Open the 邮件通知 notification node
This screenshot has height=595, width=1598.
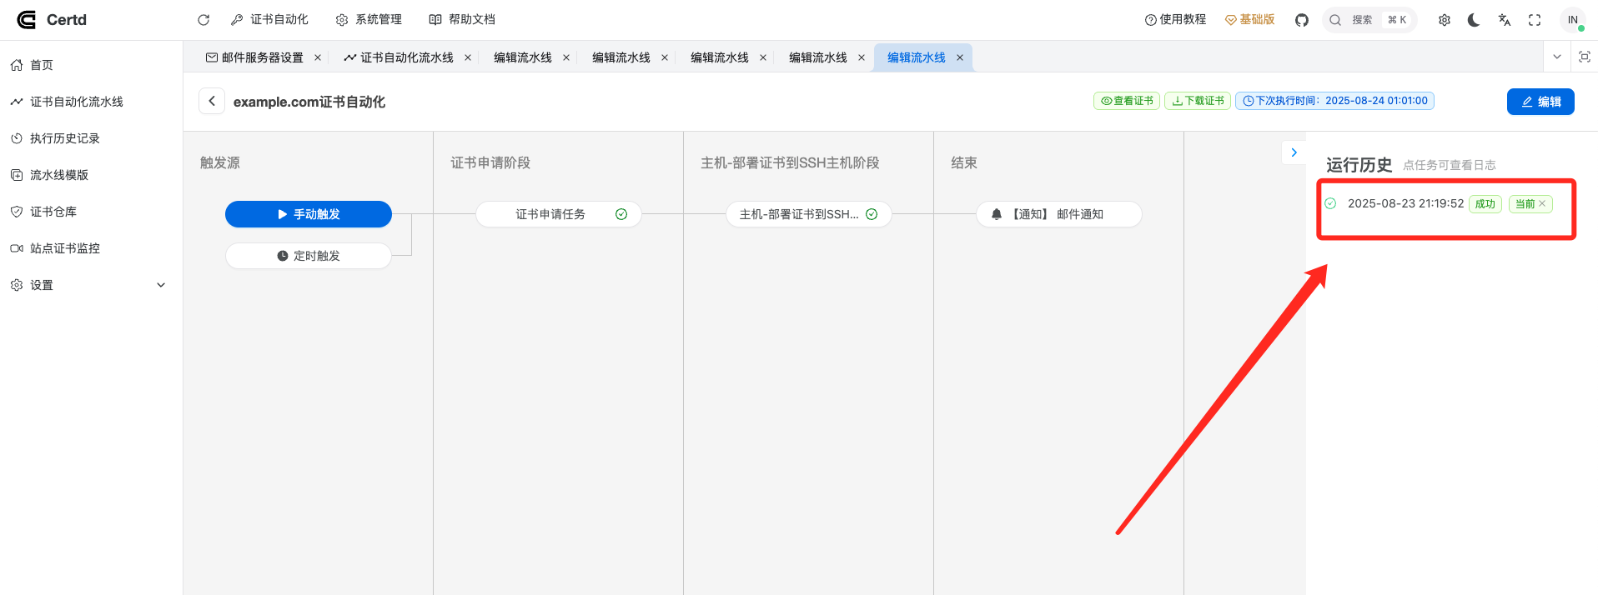[1059, 214]
